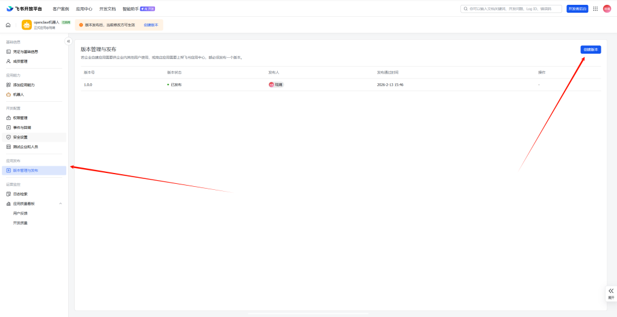Click the AI 开发 badge
Image resolution: width=617 pixels, height=317 pixels.
(x=148, y=8)
